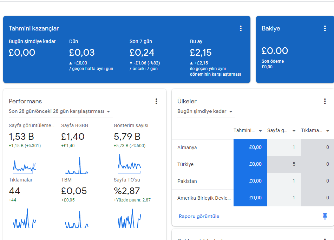Click the Son 7 gün £0,24 figure
The image size is (334, 240).
(142, 53)
